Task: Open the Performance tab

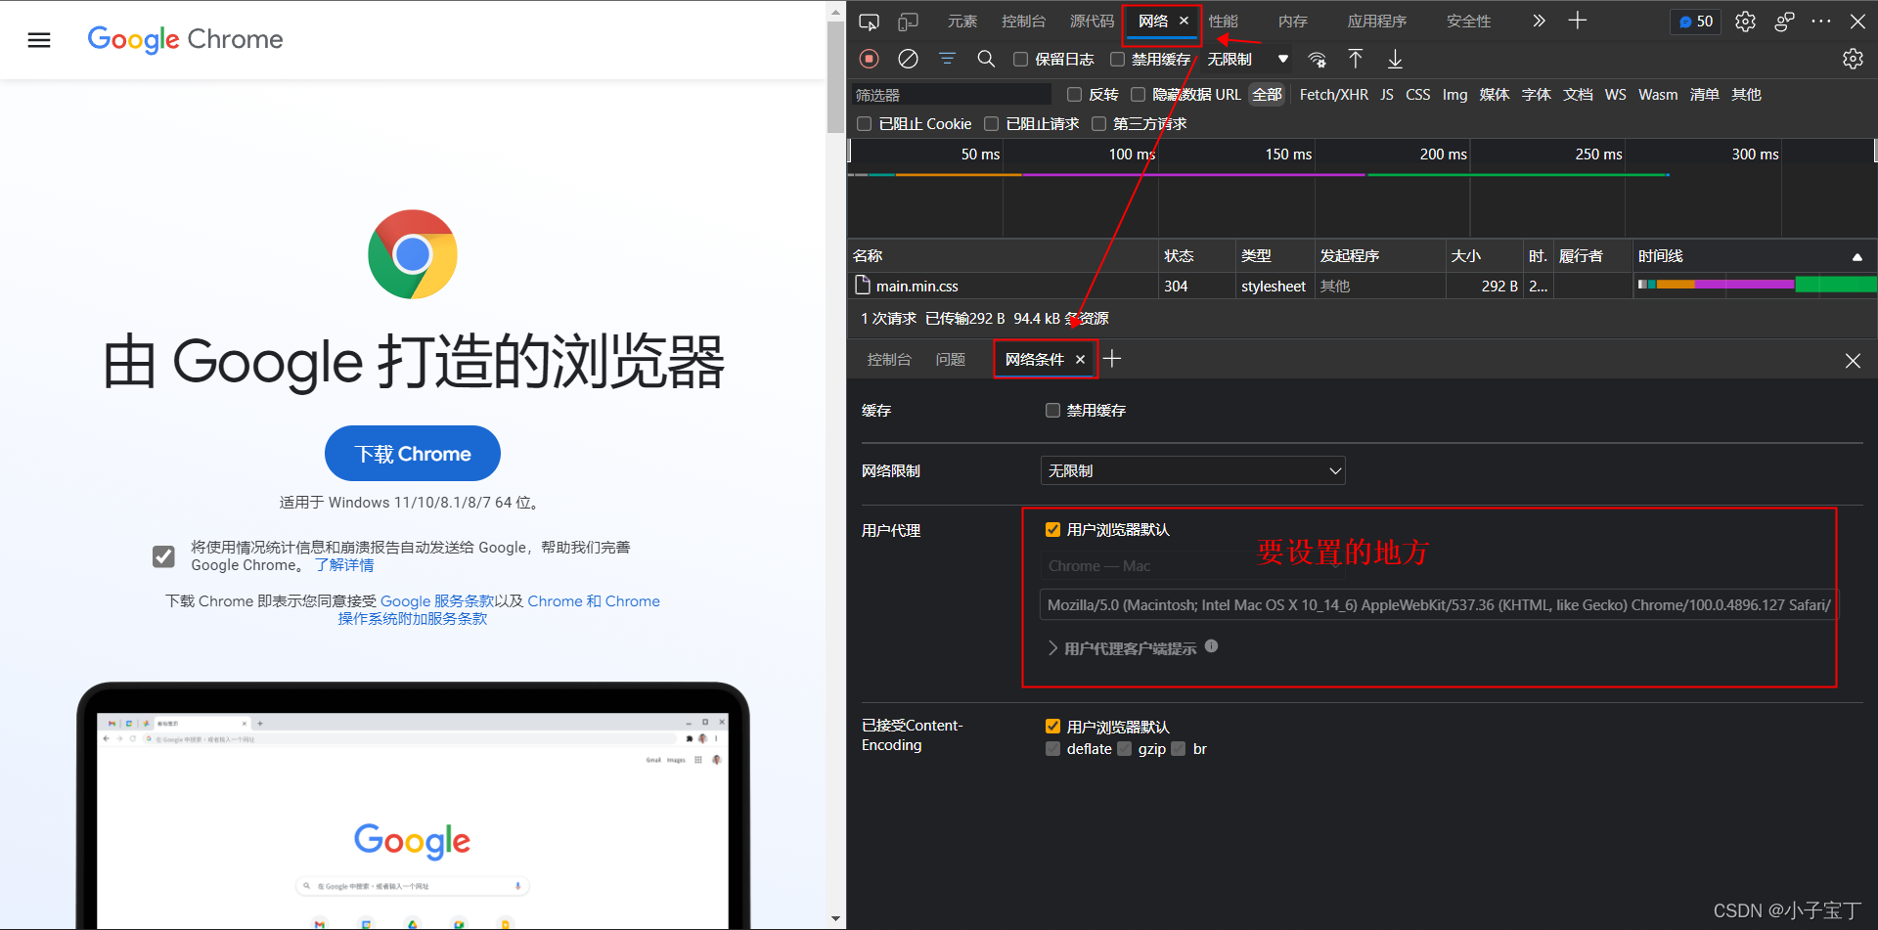Action: [1224, 22]
